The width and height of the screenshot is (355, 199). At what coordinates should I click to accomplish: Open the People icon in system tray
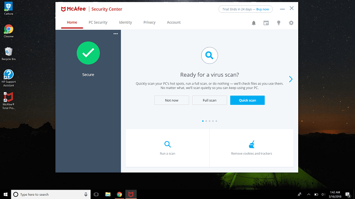(x=299, y=194)
